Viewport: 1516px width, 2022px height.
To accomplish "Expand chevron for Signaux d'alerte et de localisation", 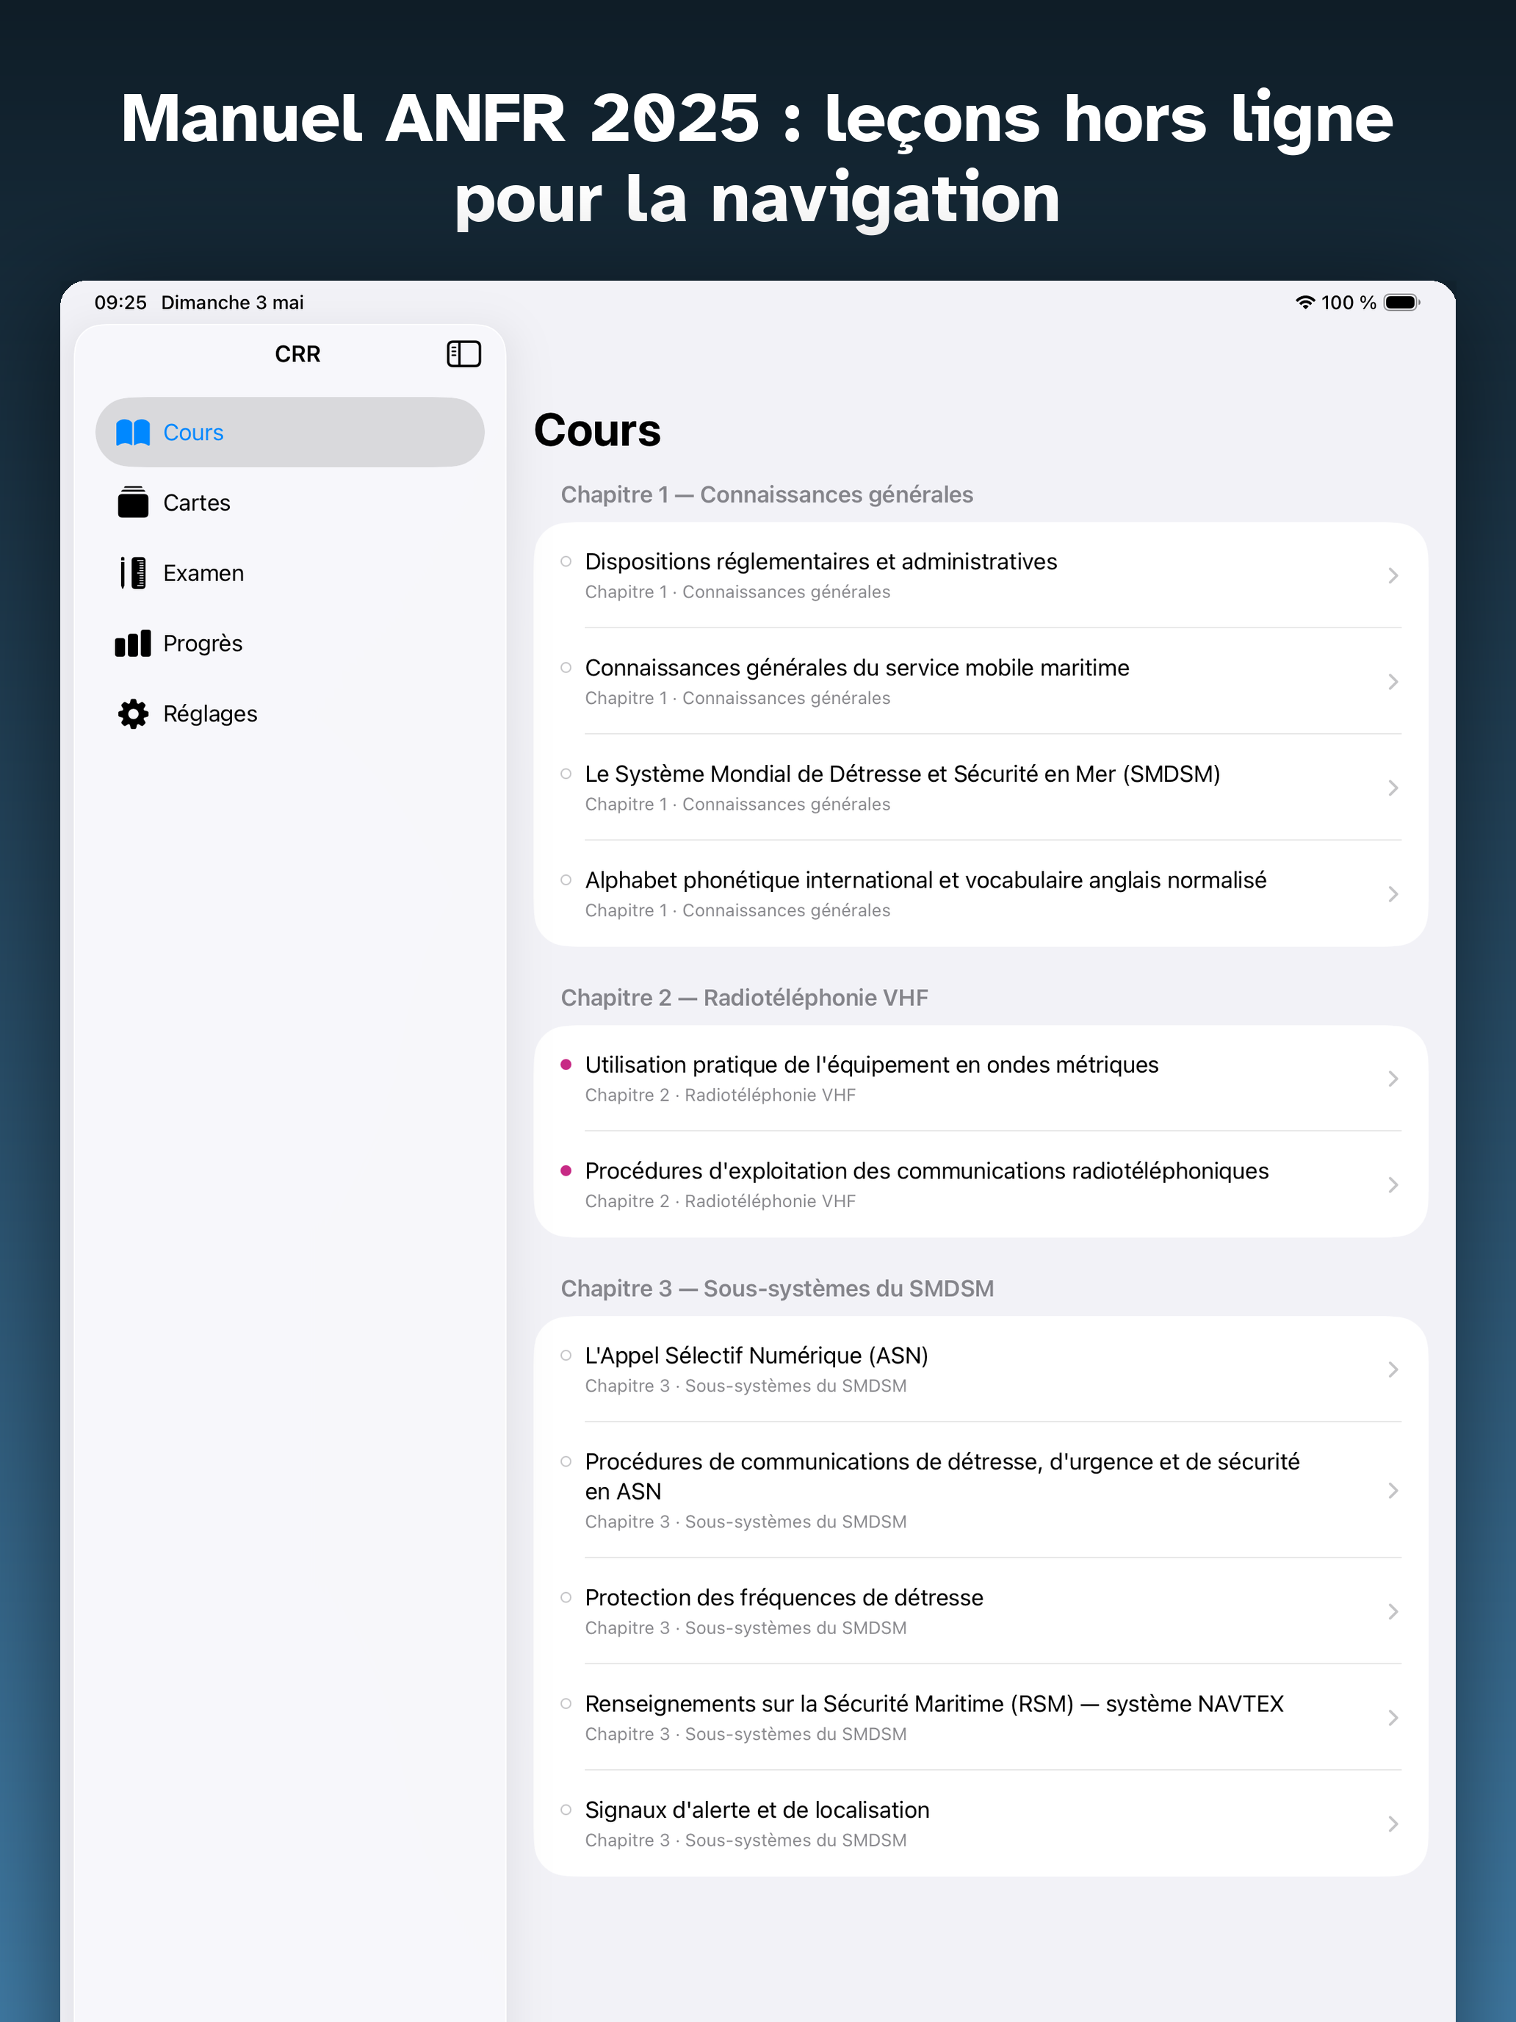I will [x=1393, y=1824].
